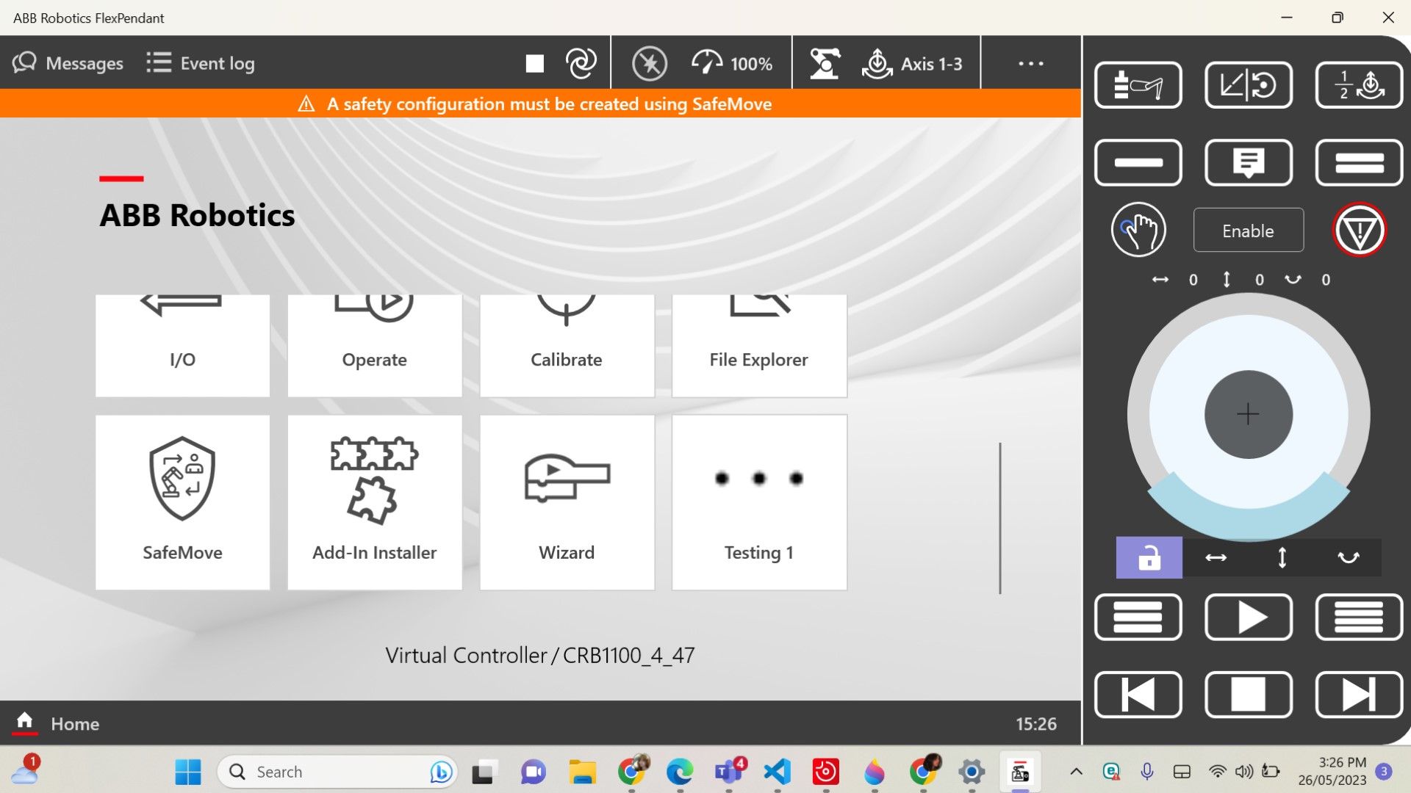
Task: Open the SafeMove app tile
Action: (x=182, y=502)
